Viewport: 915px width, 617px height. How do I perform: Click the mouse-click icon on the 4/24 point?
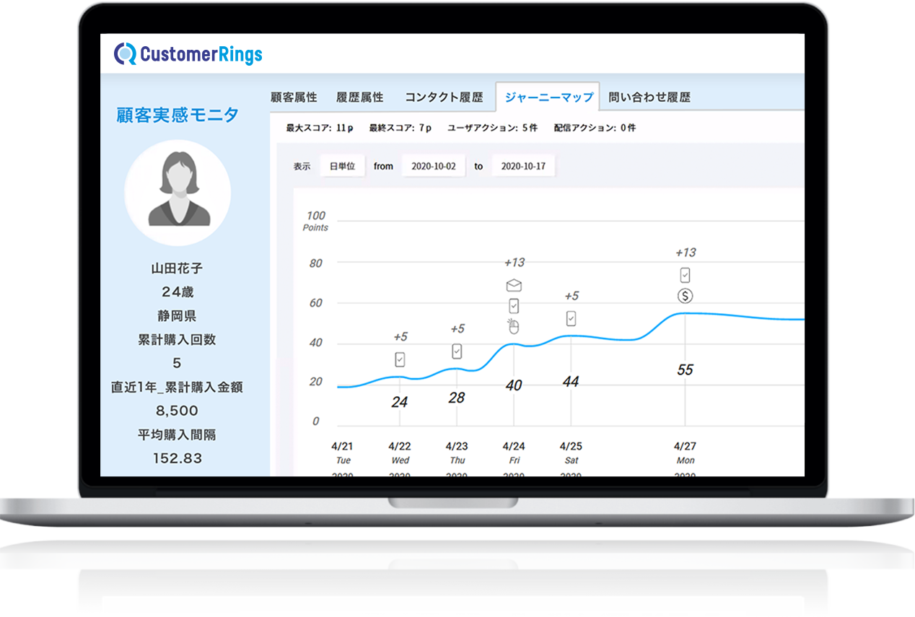click(x=513, y=326)
